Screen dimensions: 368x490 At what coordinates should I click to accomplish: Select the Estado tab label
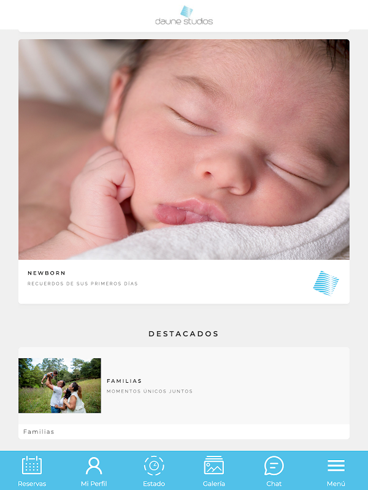tap(154, 483)
